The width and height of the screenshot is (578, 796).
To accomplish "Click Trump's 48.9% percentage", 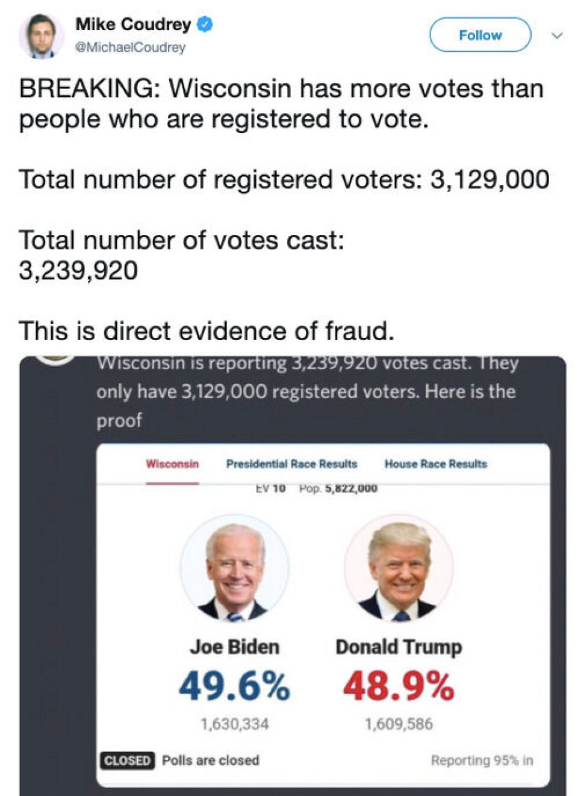I will pos(399,686).
